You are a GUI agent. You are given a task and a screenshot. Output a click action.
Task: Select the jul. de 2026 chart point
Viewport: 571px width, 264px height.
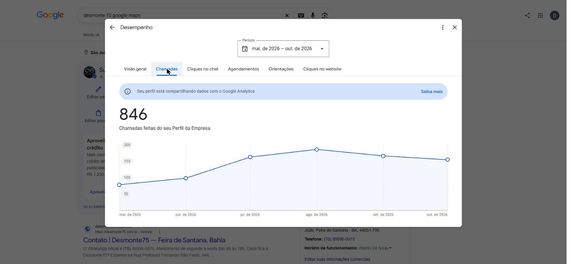pos(250,157)
